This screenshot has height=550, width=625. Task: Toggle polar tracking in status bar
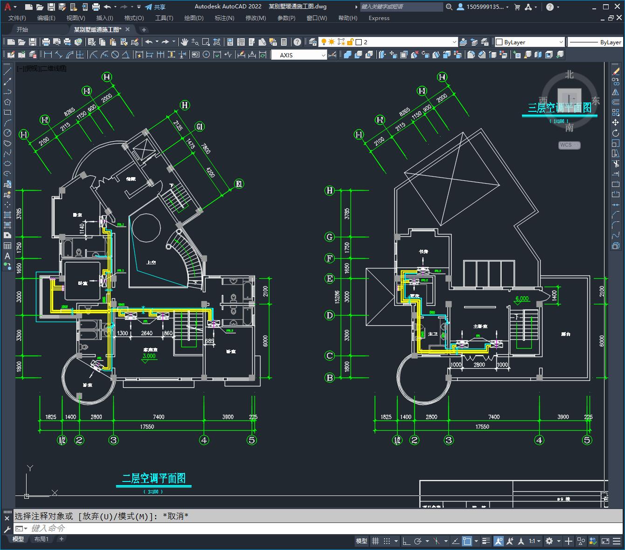[x=418, y=541]
